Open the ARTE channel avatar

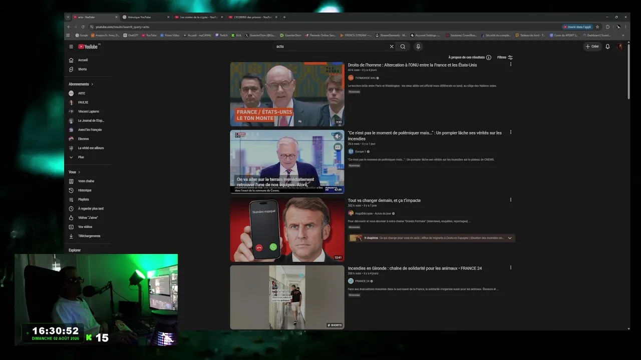point(71,93)
